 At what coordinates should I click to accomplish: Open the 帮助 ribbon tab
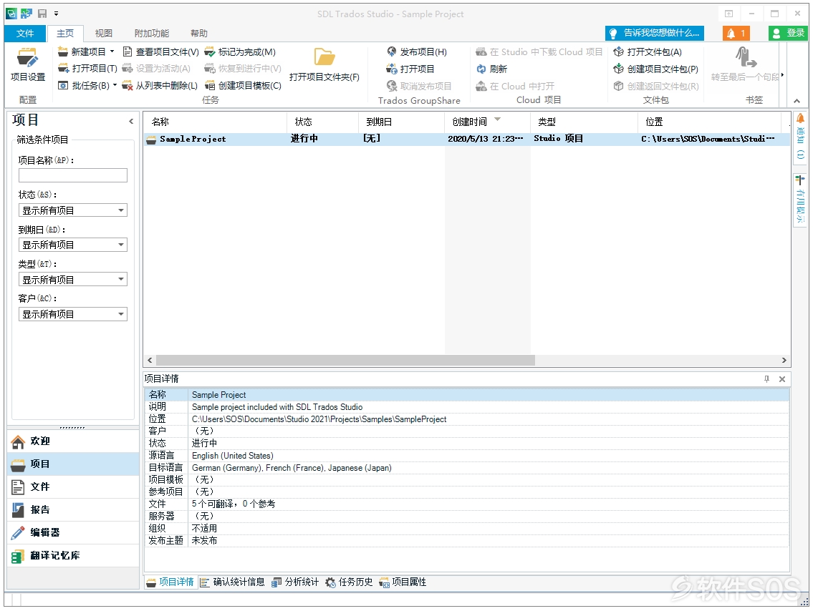(x=199, y=33)
